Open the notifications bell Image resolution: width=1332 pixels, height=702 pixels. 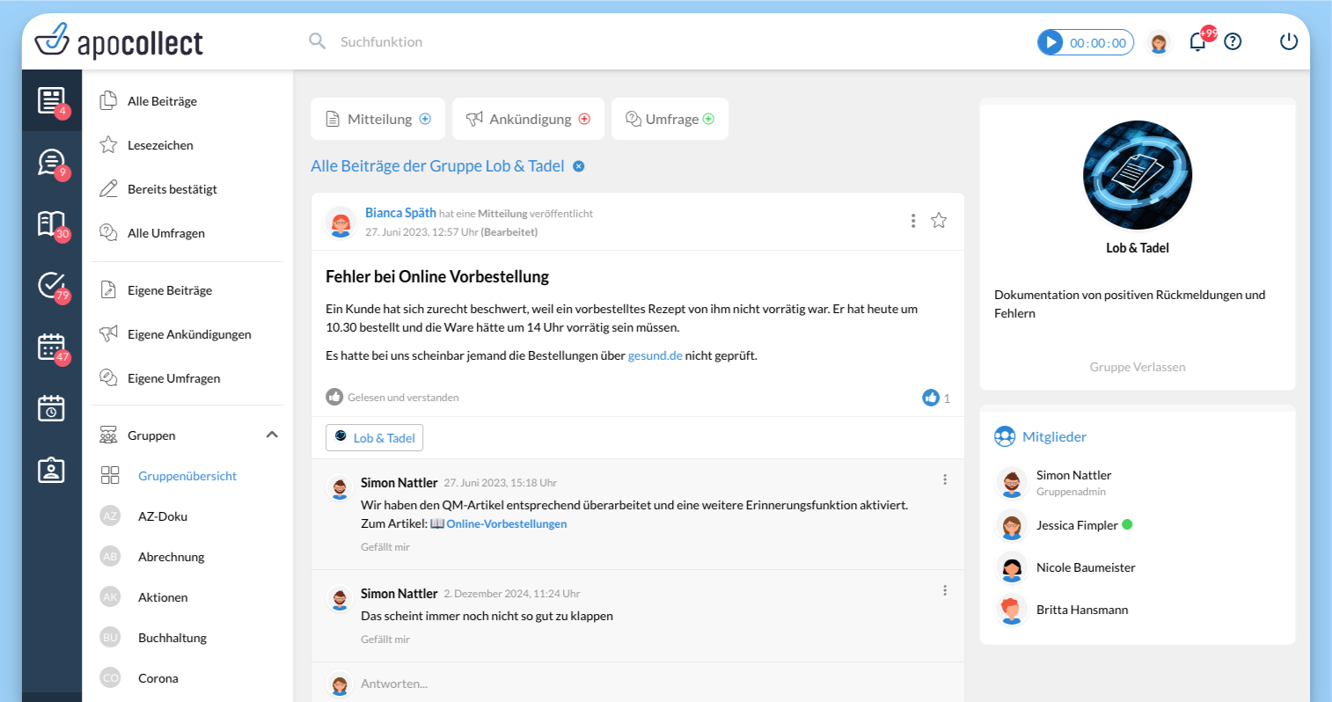tap(1197, 41)
